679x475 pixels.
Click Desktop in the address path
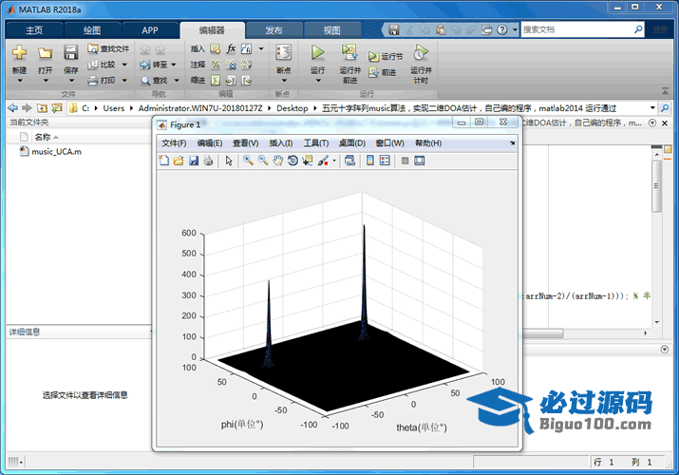coord(292,108)
